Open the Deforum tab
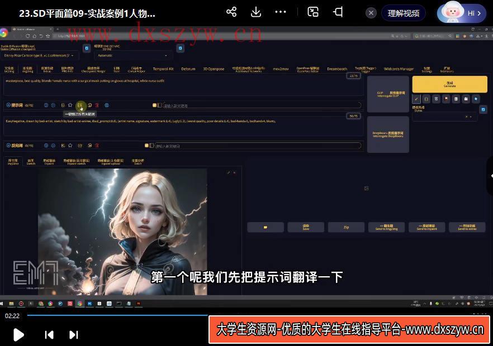Viewport: 493px width, 346px height. pyautogui.click(x=188, y=69)
